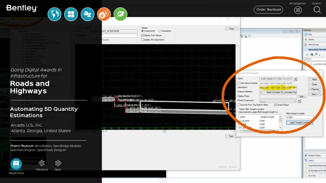Click the Read more book icon

tap(16, 164)
